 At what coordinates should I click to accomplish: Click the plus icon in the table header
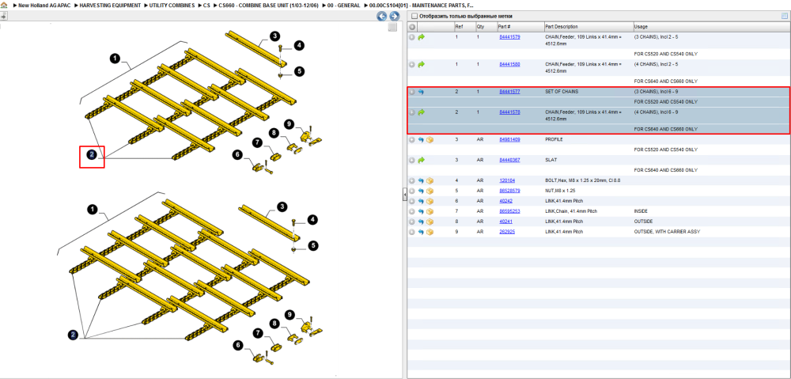412,27
